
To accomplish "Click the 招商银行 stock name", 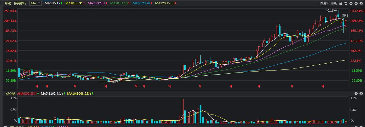I will click(x=20, y=3).
